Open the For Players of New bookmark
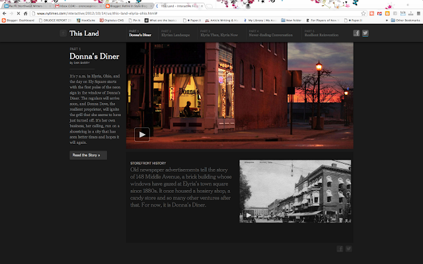 [323, 20]
